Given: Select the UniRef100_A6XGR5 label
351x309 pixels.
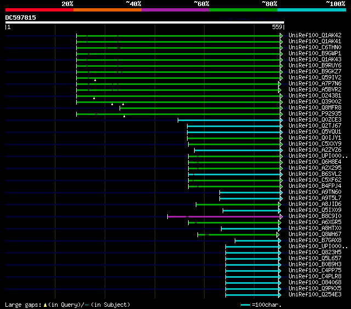Looking at the screenshot, I should pos(315,222).
